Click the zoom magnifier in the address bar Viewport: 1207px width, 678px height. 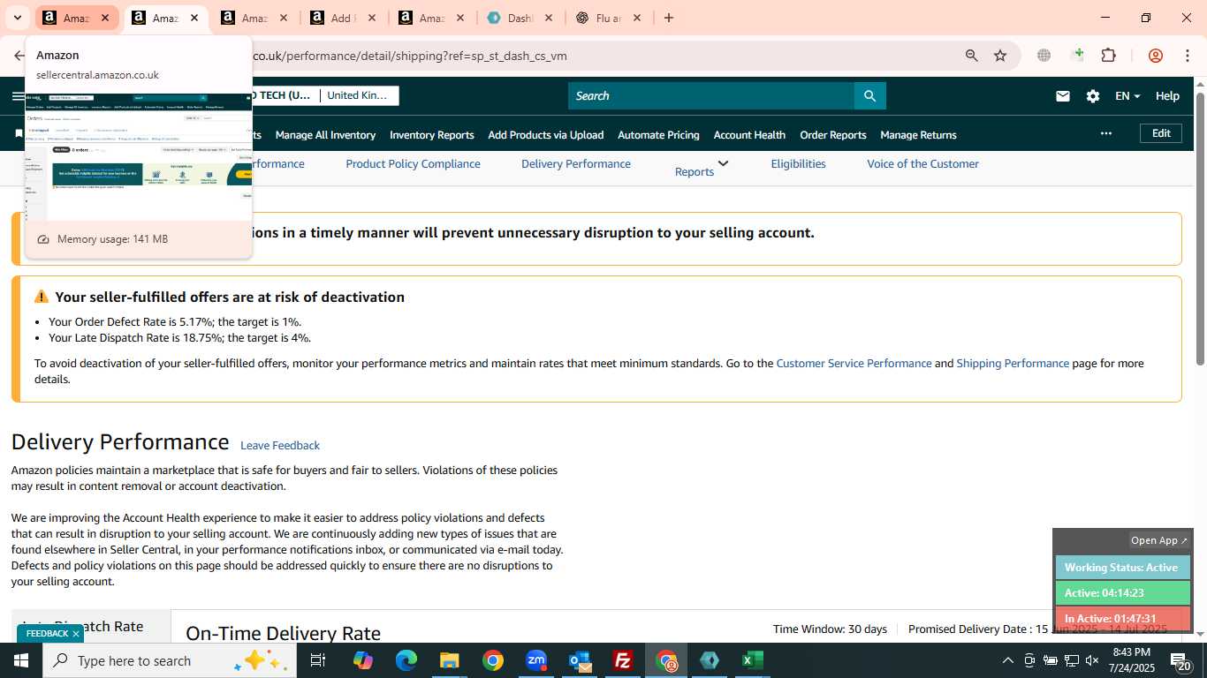pyautogui.click(x=972, y=56)
